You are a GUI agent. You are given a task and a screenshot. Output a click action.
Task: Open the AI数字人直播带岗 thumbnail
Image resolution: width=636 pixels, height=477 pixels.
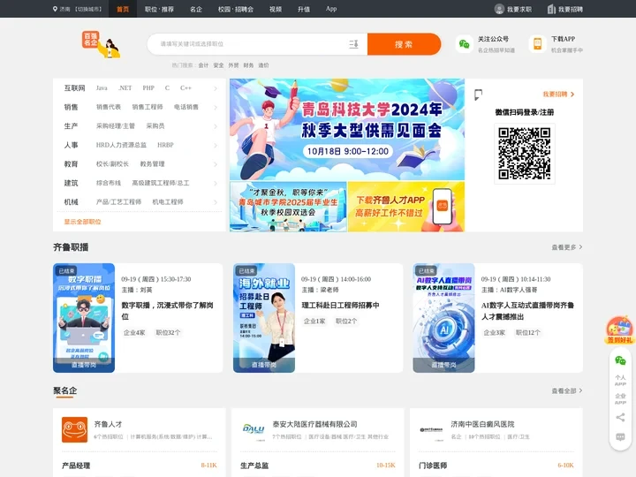point(443,318)
